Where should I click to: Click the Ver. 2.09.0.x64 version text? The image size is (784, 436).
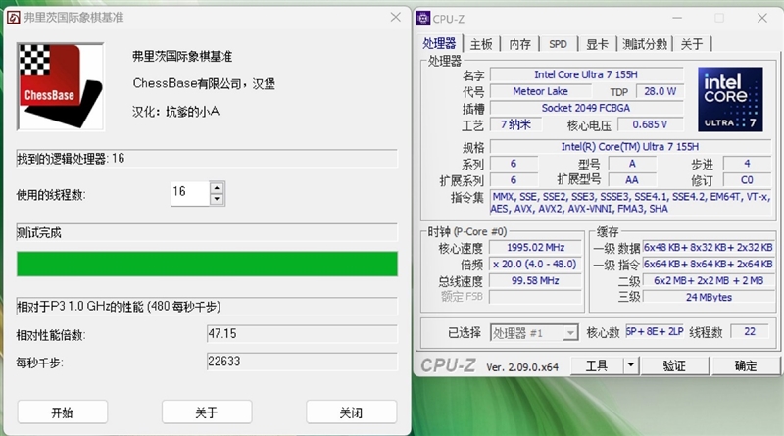tap(522, 367)
